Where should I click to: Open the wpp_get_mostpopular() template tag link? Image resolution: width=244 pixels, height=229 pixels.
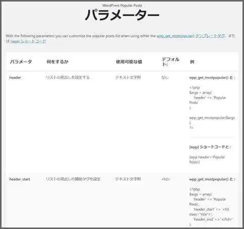tap(191, 36)
